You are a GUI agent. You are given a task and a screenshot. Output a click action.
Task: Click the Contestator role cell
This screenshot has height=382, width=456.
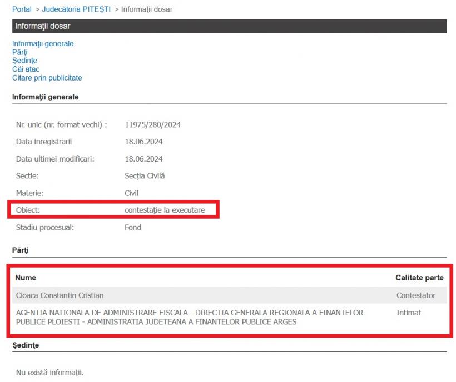tap(415, 295)
